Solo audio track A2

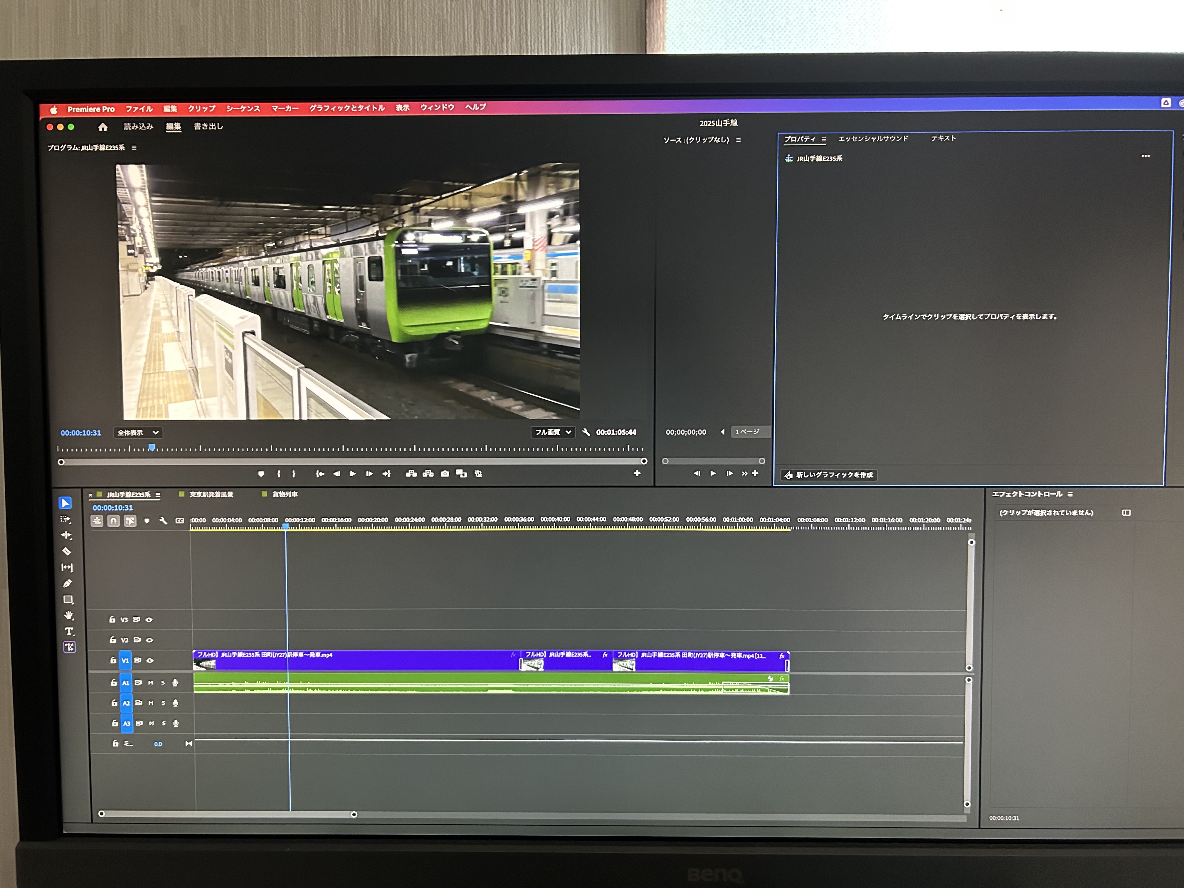pyautogui.click(x=163, y=703)
